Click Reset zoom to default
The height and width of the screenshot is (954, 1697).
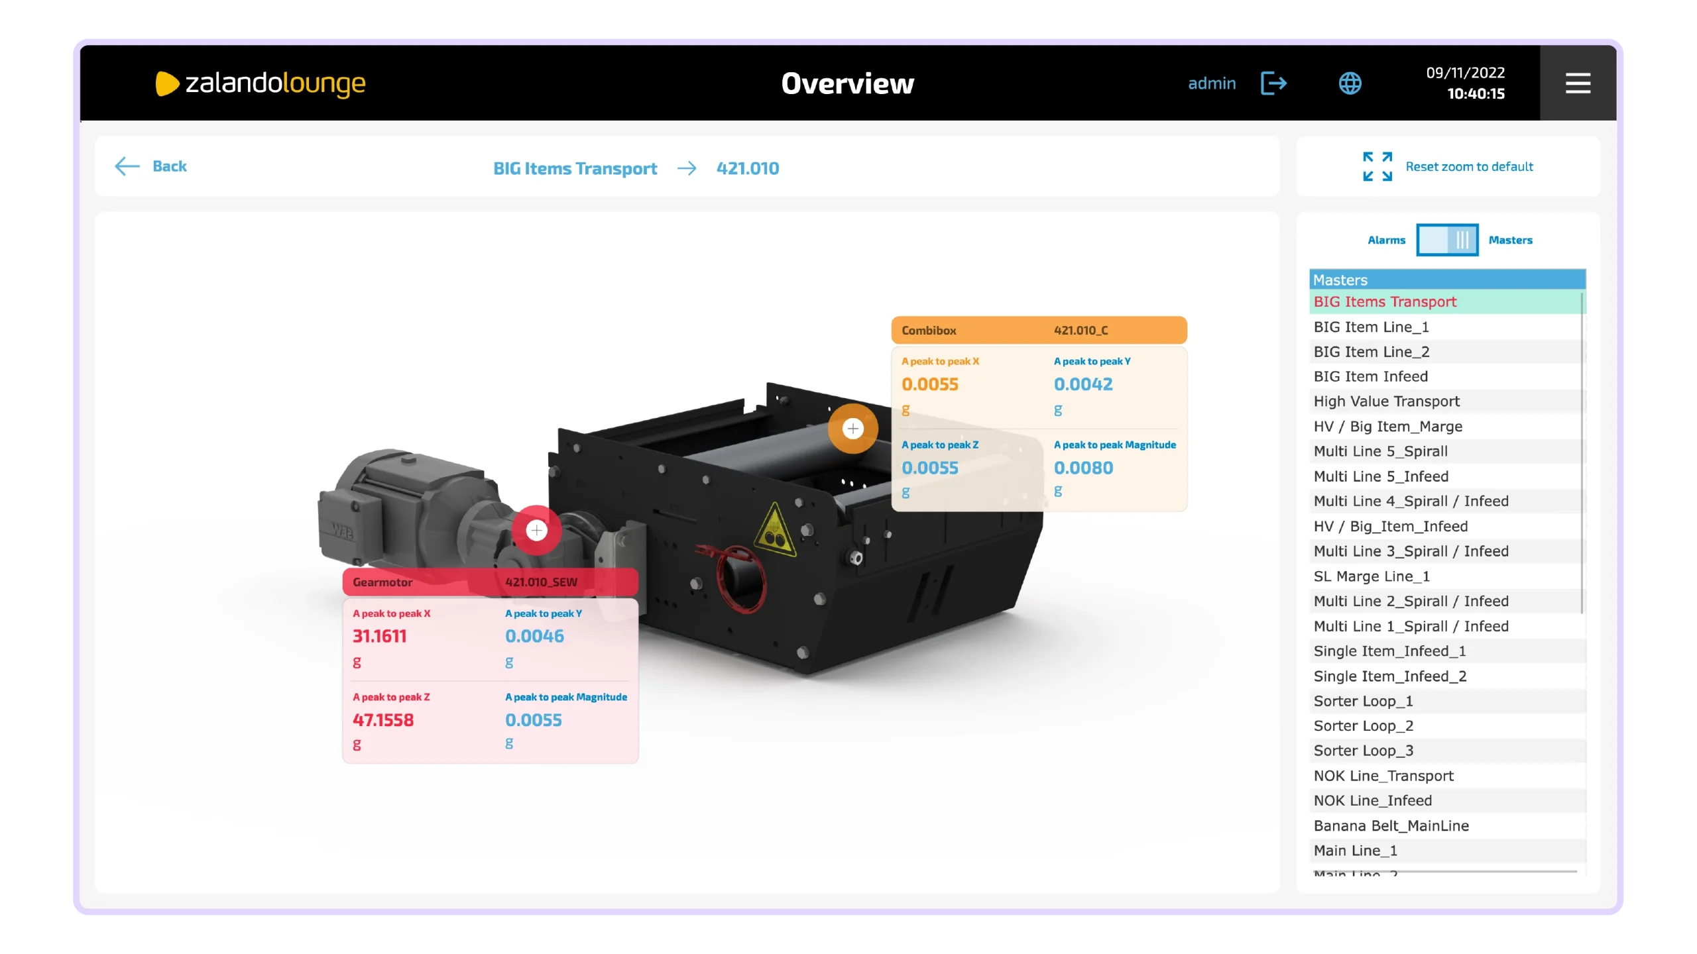click(x=1469, y=166)
